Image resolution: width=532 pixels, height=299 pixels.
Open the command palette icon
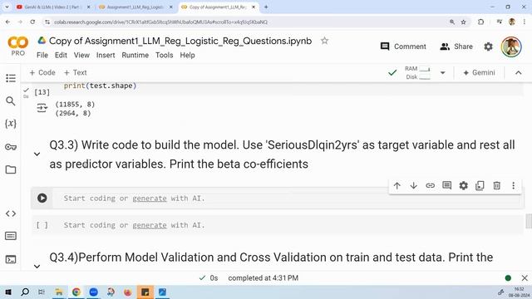pyautogui.click(x=11, y=236)
